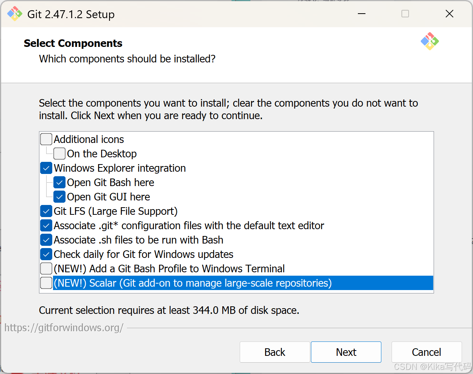Screen dimensions: 473x374
Task: Go back to the previous setup page
Action: point(275,352)
